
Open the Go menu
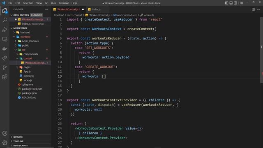tap(46, 3)
